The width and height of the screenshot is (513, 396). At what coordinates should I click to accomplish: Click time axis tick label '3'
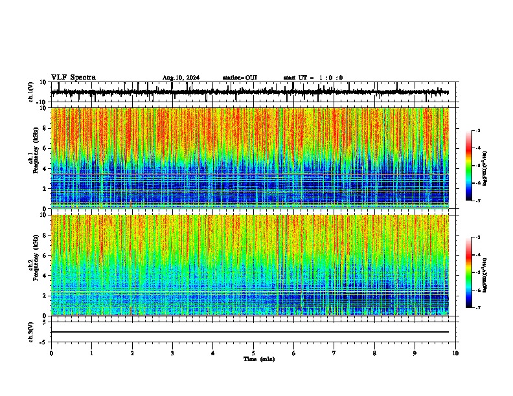point(172,353)
